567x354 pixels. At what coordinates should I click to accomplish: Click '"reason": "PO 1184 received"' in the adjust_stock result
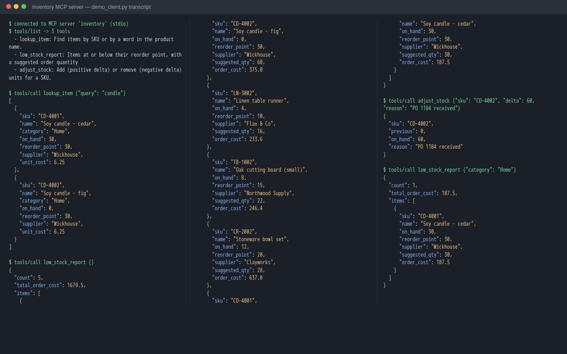pyautogui.click(x=426, y=147)
